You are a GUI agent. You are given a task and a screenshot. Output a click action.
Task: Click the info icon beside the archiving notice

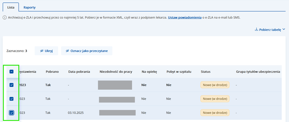tap(4, 18)
